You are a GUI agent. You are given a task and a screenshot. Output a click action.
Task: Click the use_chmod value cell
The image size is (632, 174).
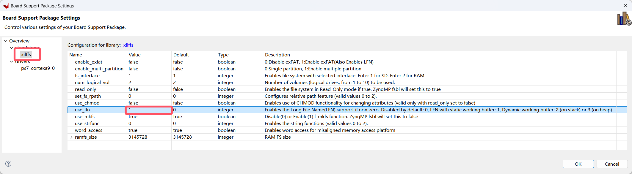[149, 103]
